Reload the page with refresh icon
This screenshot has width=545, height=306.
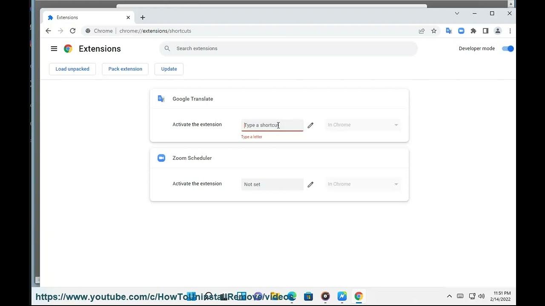(73, 31)
